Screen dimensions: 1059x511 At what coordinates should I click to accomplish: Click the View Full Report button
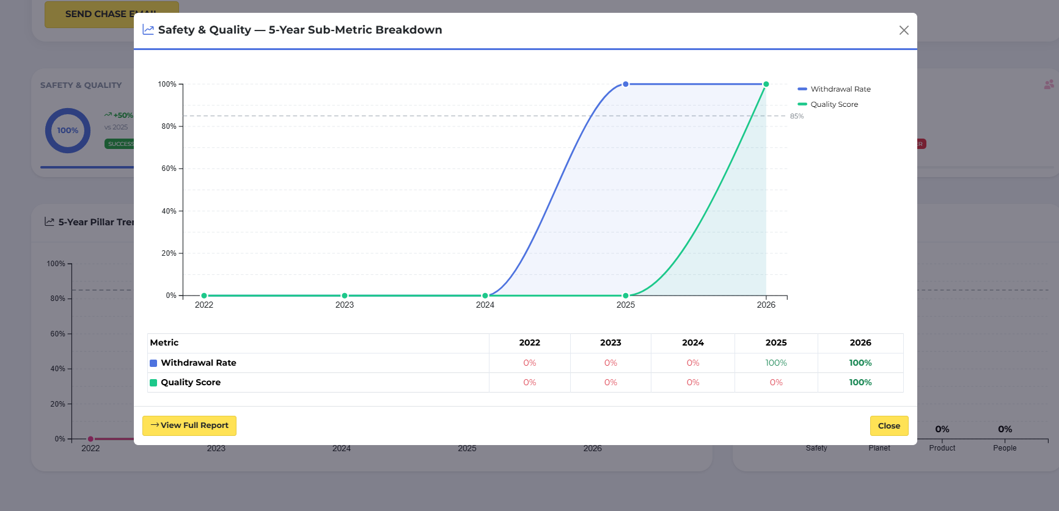pos(189,426)
